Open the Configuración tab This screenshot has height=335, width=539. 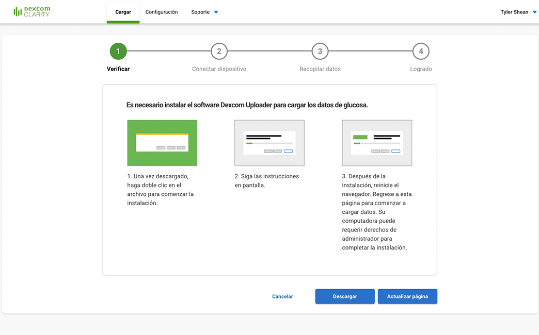(x=162, y=11)
